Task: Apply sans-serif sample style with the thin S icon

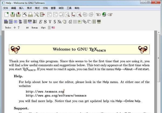Action: point(55,22)
